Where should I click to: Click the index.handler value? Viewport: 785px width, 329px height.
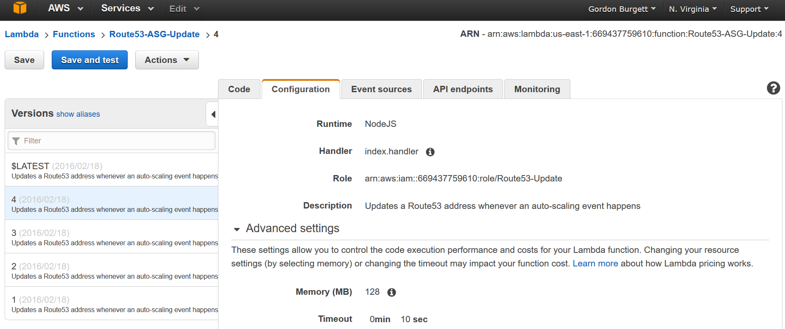pyautogui.click(x=391, y=151)
